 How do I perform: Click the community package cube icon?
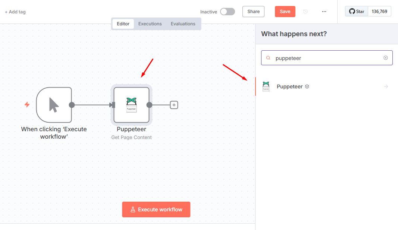pos(307,86)
